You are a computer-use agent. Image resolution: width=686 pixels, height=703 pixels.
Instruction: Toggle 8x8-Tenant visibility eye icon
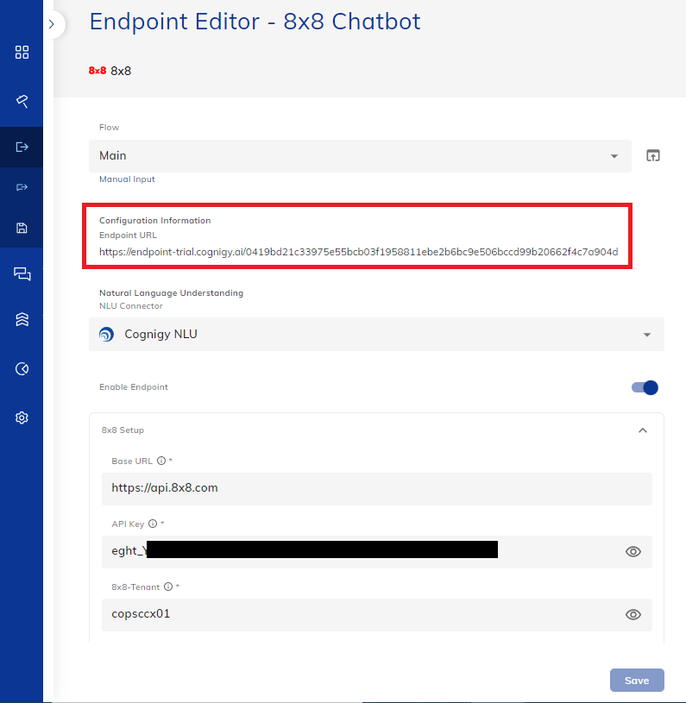pyautogui.click(x=633, y=615)
